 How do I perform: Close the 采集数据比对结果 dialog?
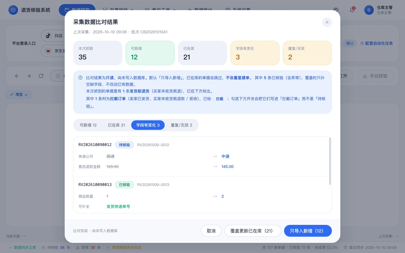click(x=327, y=22)
